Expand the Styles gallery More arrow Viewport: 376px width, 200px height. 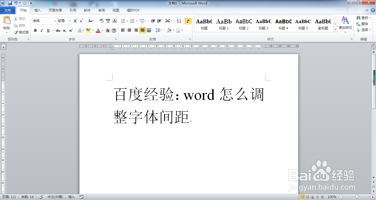pos(335,29)
